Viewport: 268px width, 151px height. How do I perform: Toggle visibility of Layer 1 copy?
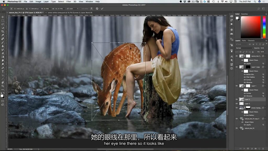237,67
